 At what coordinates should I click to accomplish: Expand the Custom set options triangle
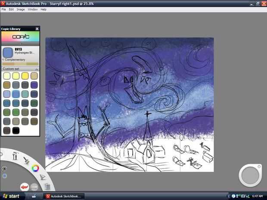coord(36,69)
